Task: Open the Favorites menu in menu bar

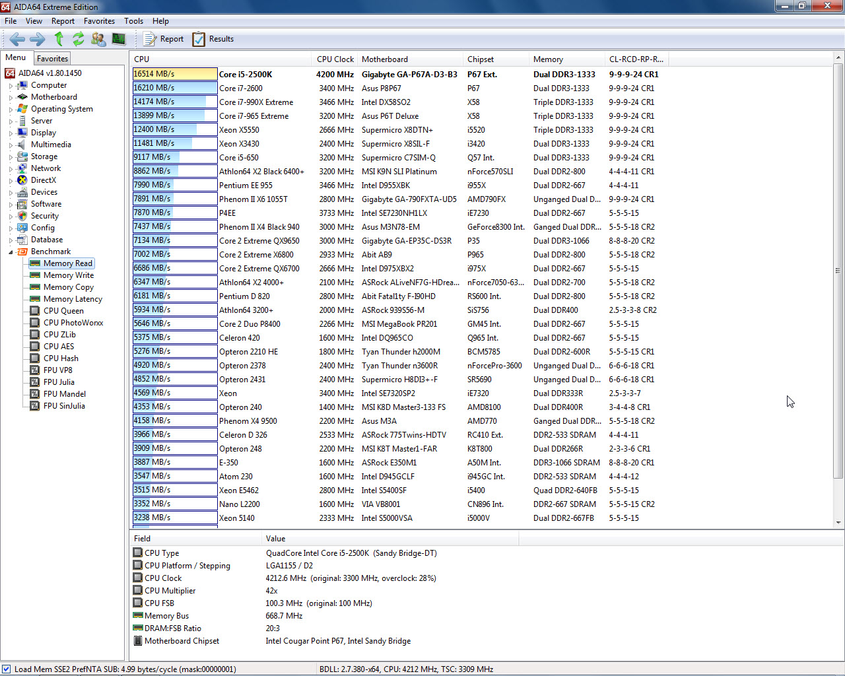Action: click(x=99, y=21)
